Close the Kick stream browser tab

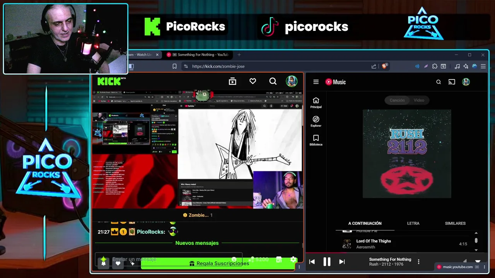point(157,55)
